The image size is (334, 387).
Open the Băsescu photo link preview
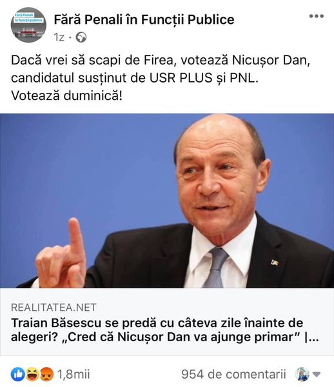(167, 201)
